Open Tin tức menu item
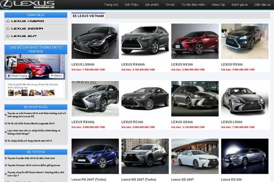 pos(170,5)
